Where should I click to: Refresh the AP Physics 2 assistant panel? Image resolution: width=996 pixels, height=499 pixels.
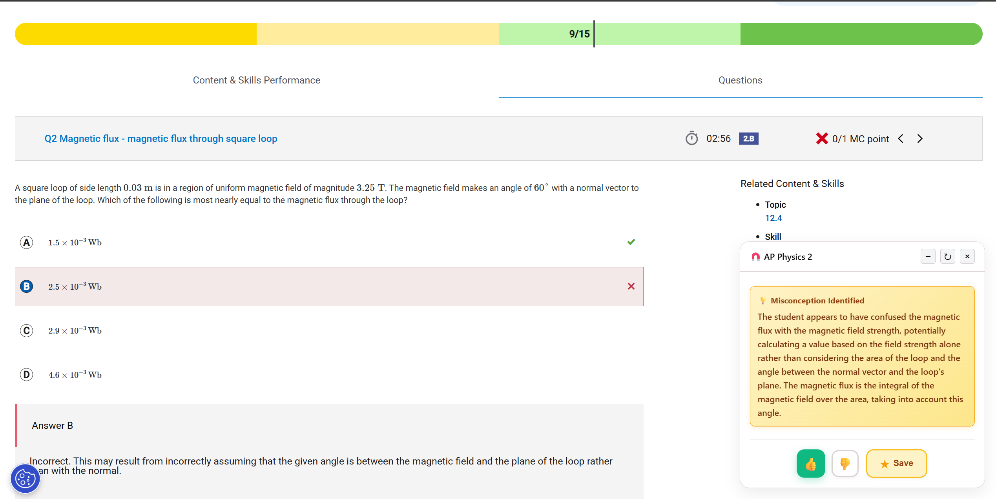pyautogui.click(x=947, y=257)
